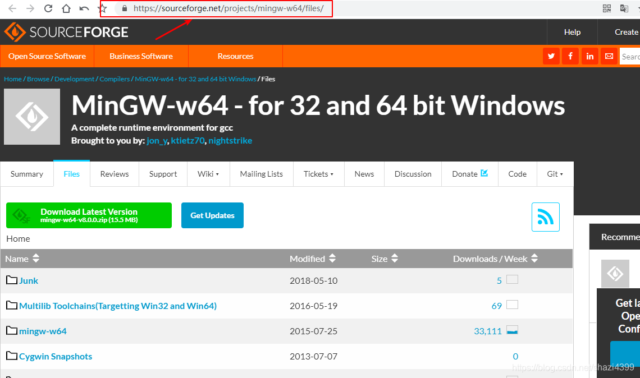Viewport: 640px width, 378px height.
Task: Open the Summary tab
Action: click(x=27, y=174)
